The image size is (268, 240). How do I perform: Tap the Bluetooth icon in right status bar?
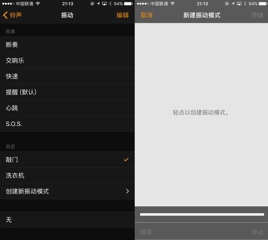click(245, 4)
